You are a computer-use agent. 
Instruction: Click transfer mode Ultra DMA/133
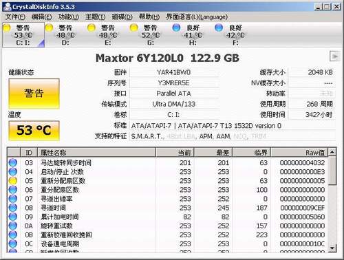[174, 104]
